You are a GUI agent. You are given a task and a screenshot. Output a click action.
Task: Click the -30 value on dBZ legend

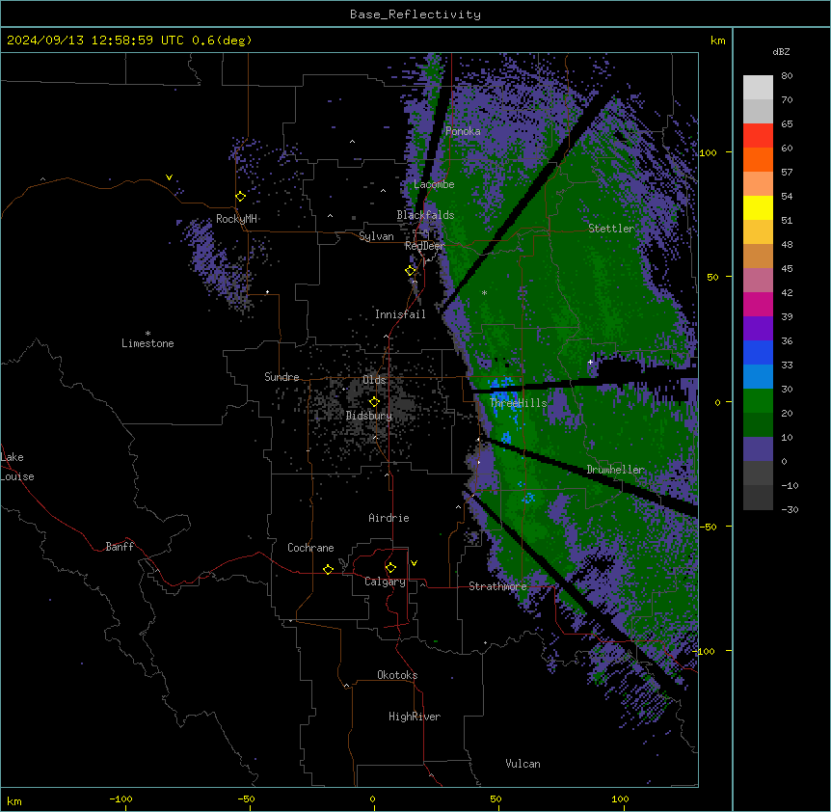pyautogui.click(x=790, y=510)
